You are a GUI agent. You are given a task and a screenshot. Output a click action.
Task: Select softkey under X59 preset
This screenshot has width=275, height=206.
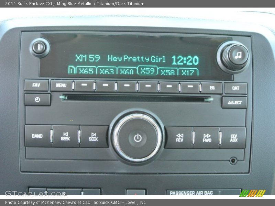click(148, 87)
